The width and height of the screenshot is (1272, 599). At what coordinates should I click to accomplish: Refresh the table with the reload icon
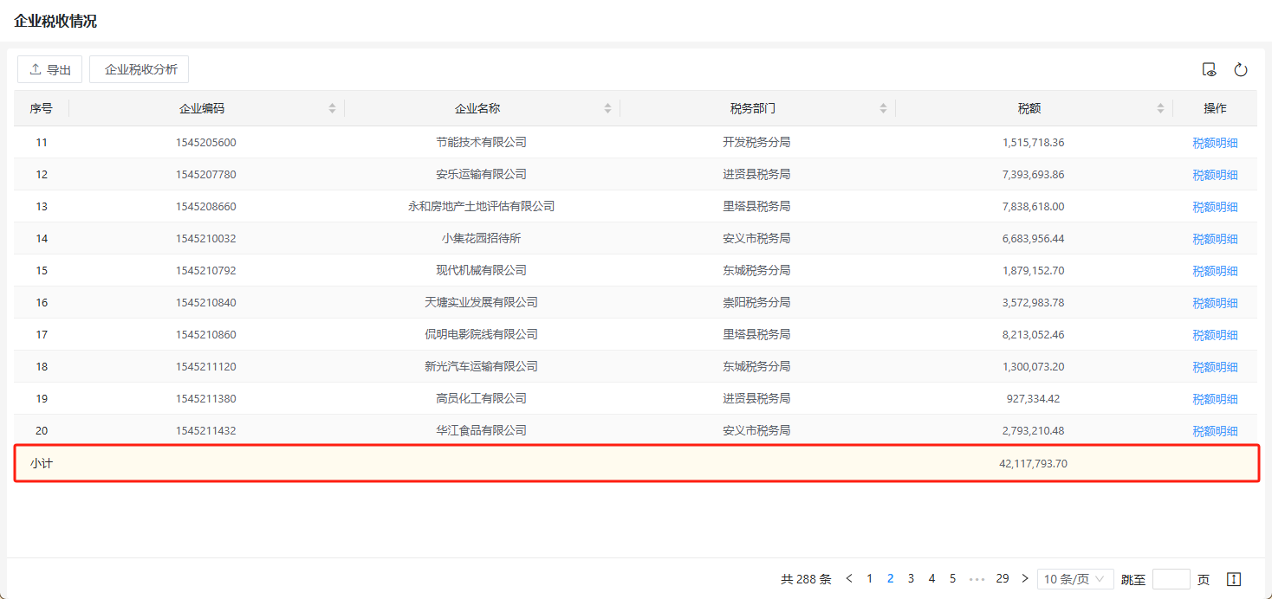pos(1241,70)
